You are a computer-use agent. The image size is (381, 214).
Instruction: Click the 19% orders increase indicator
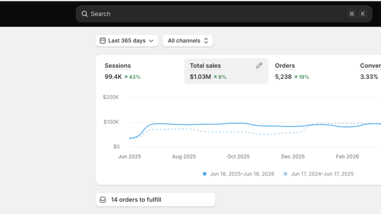pyautogui.click(x=301, y=77)
